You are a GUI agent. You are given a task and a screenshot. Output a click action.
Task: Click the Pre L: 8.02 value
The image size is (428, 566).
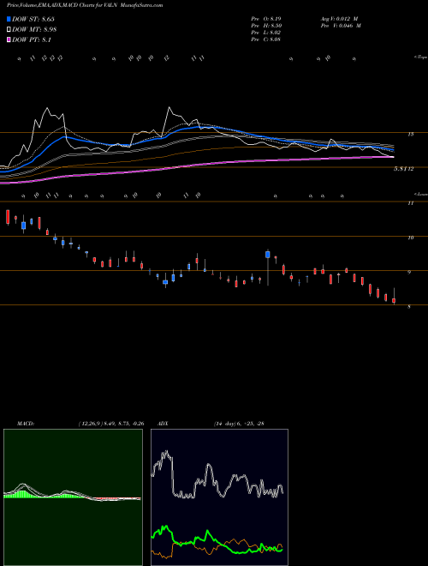tap(266, 33)
